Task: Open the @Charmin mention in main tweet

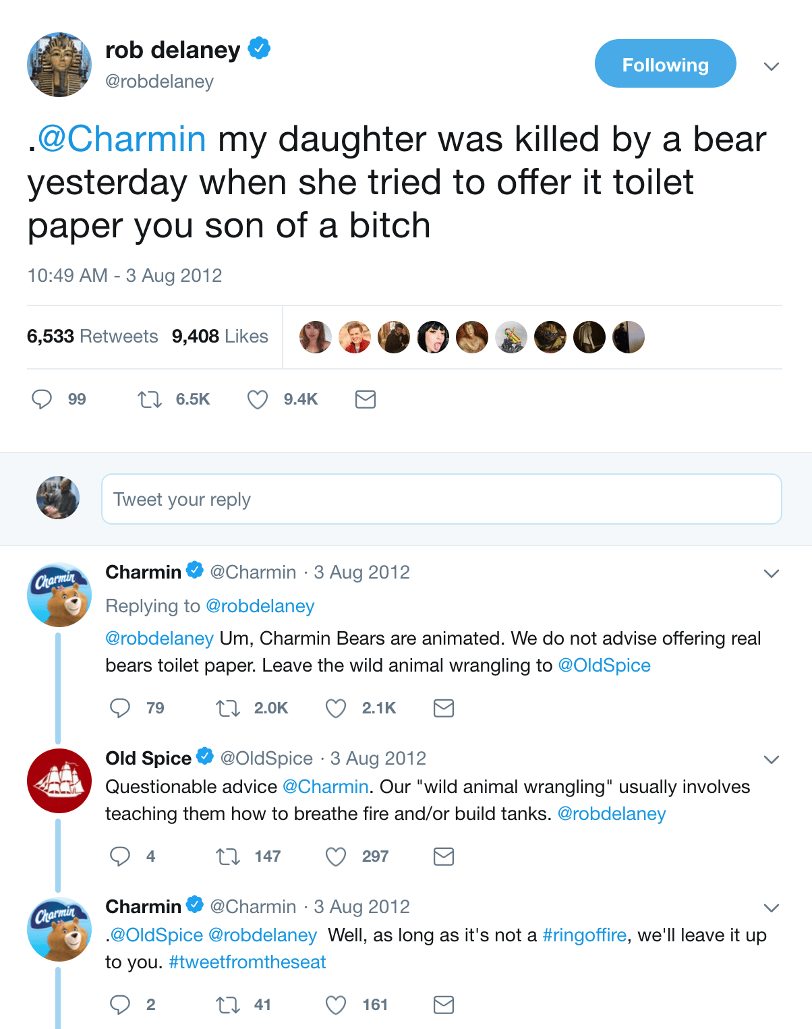Action: 122,140
